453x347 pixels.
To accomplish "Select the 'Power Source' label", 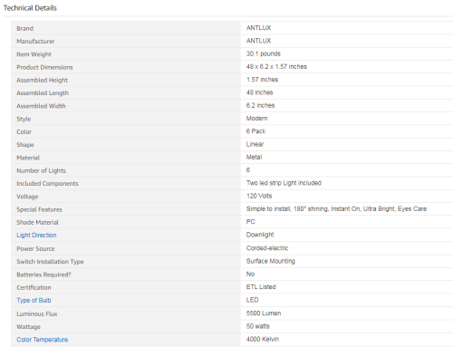I will click(x=35, y=249).
